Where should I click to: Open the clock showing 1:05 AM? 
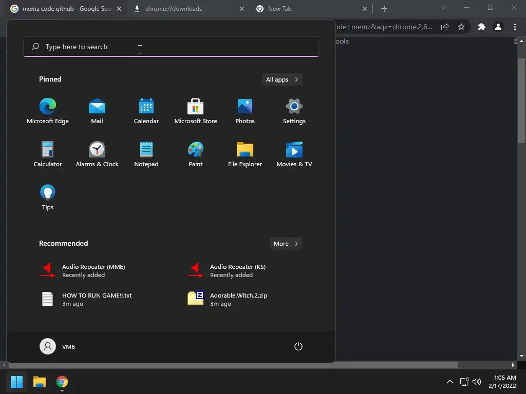click(x=502, y=382)
